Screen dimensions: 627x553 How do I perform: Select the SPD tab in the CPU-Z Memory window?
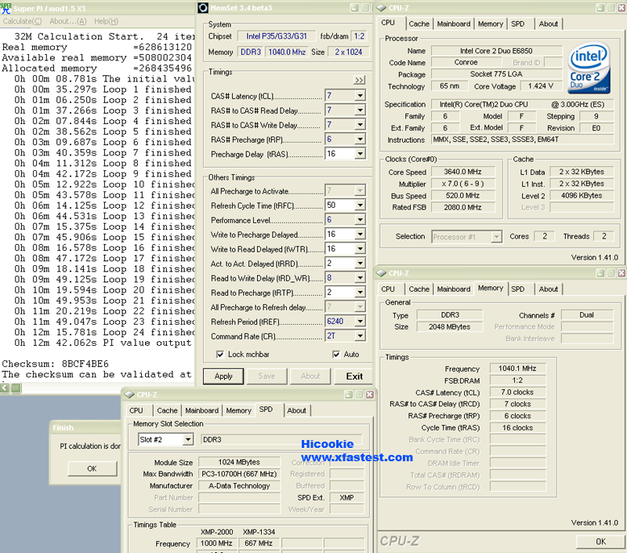(x=518, y=289)
